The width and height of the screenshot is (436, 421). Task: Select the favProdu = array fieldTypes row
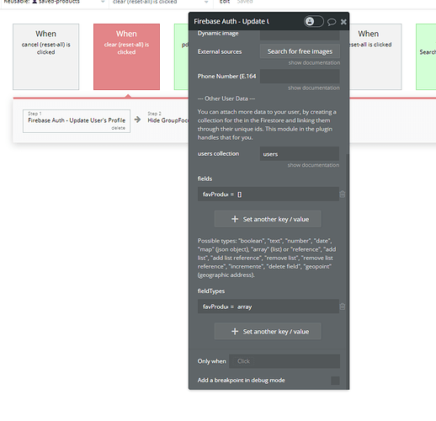(269, 306)
